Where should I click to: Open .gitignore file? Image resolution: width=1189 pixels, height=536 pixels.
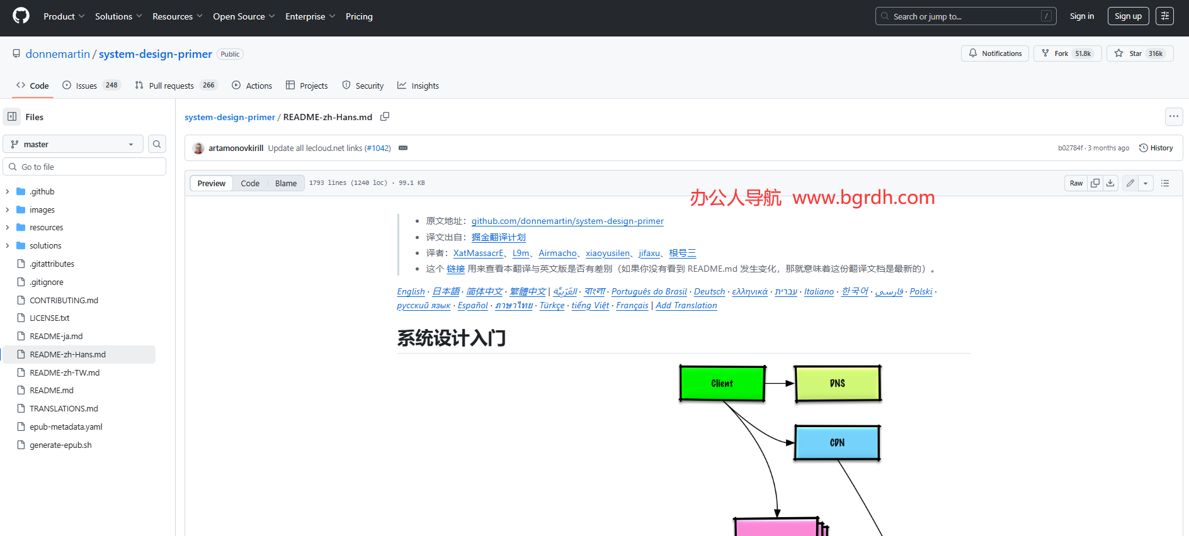pos(47,282)
